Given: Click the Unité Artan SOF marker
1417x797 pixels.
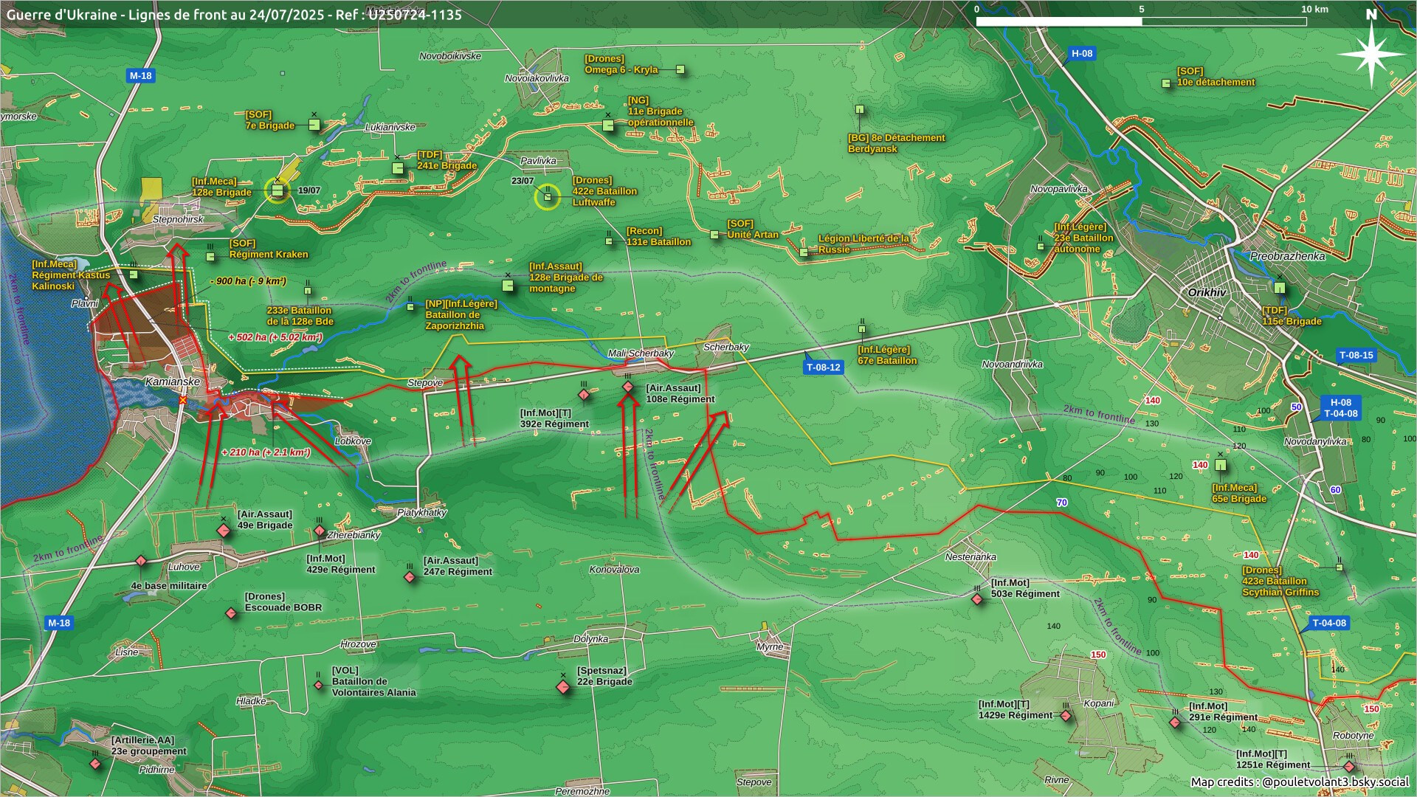Looking at the screenshot, I should coord(714,235).
